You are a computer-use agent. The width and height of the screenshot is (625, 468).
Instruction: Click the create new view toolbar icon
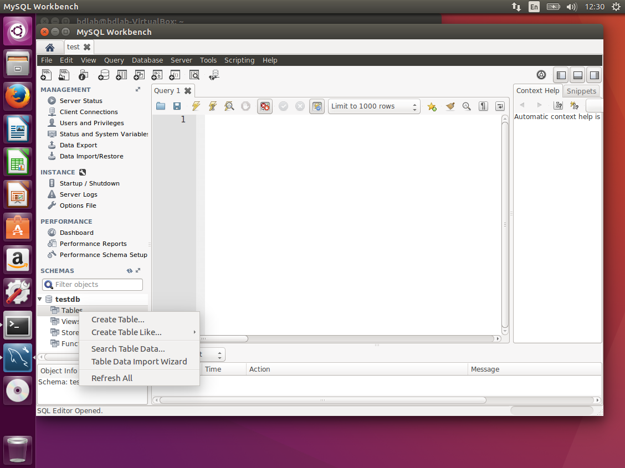coord(139,75)
